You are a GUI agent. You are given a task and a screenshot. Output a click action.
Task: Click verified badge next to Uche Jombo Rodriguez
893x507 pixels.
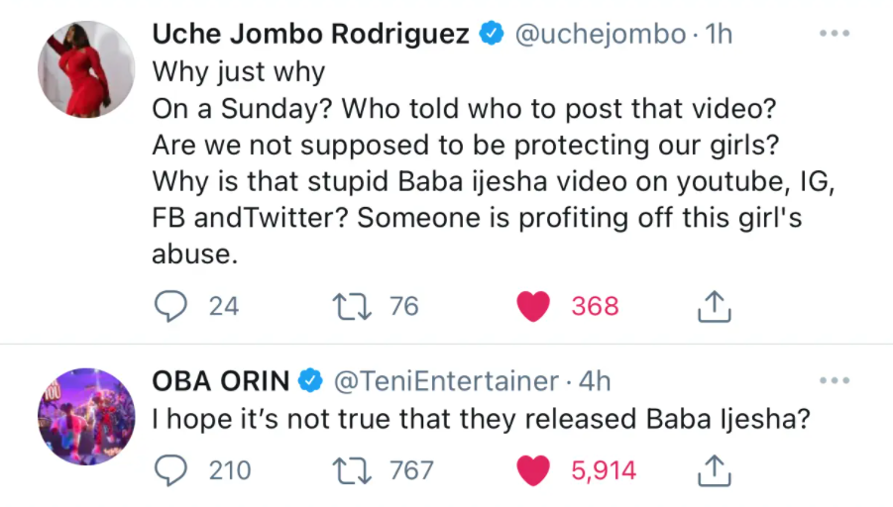tap(490, 34)
